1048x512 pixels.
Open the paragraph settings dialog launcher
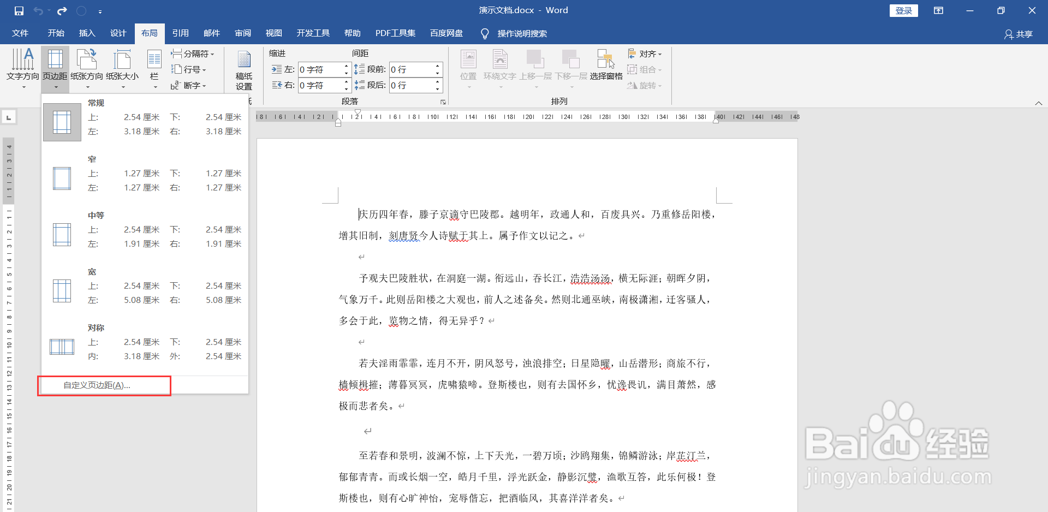[443, 102]
